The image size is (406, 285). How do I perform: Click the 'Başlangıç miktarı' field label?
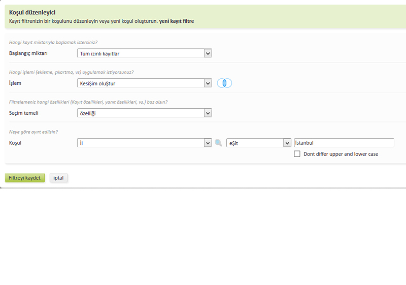[x=28, y=53]
